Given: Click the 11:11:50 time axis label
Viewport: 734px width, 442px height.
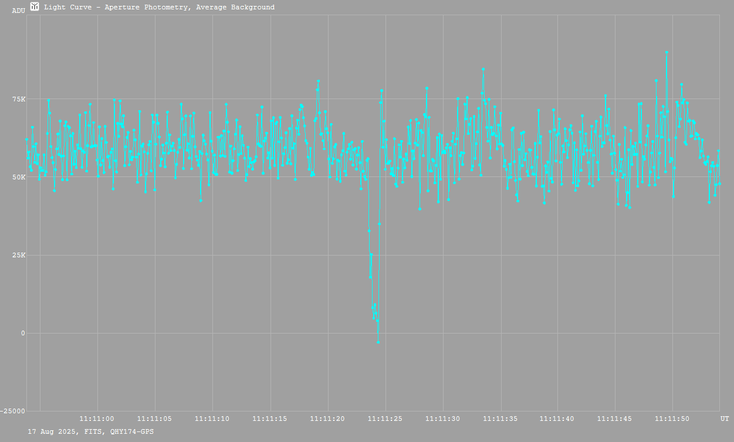Looking at the screenshot, I should [x=673, y=419].
